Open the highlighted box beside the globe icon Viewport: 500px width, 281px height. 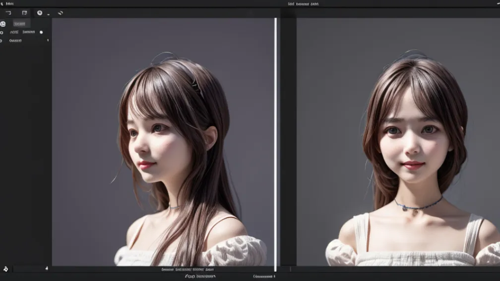[21, 24]
